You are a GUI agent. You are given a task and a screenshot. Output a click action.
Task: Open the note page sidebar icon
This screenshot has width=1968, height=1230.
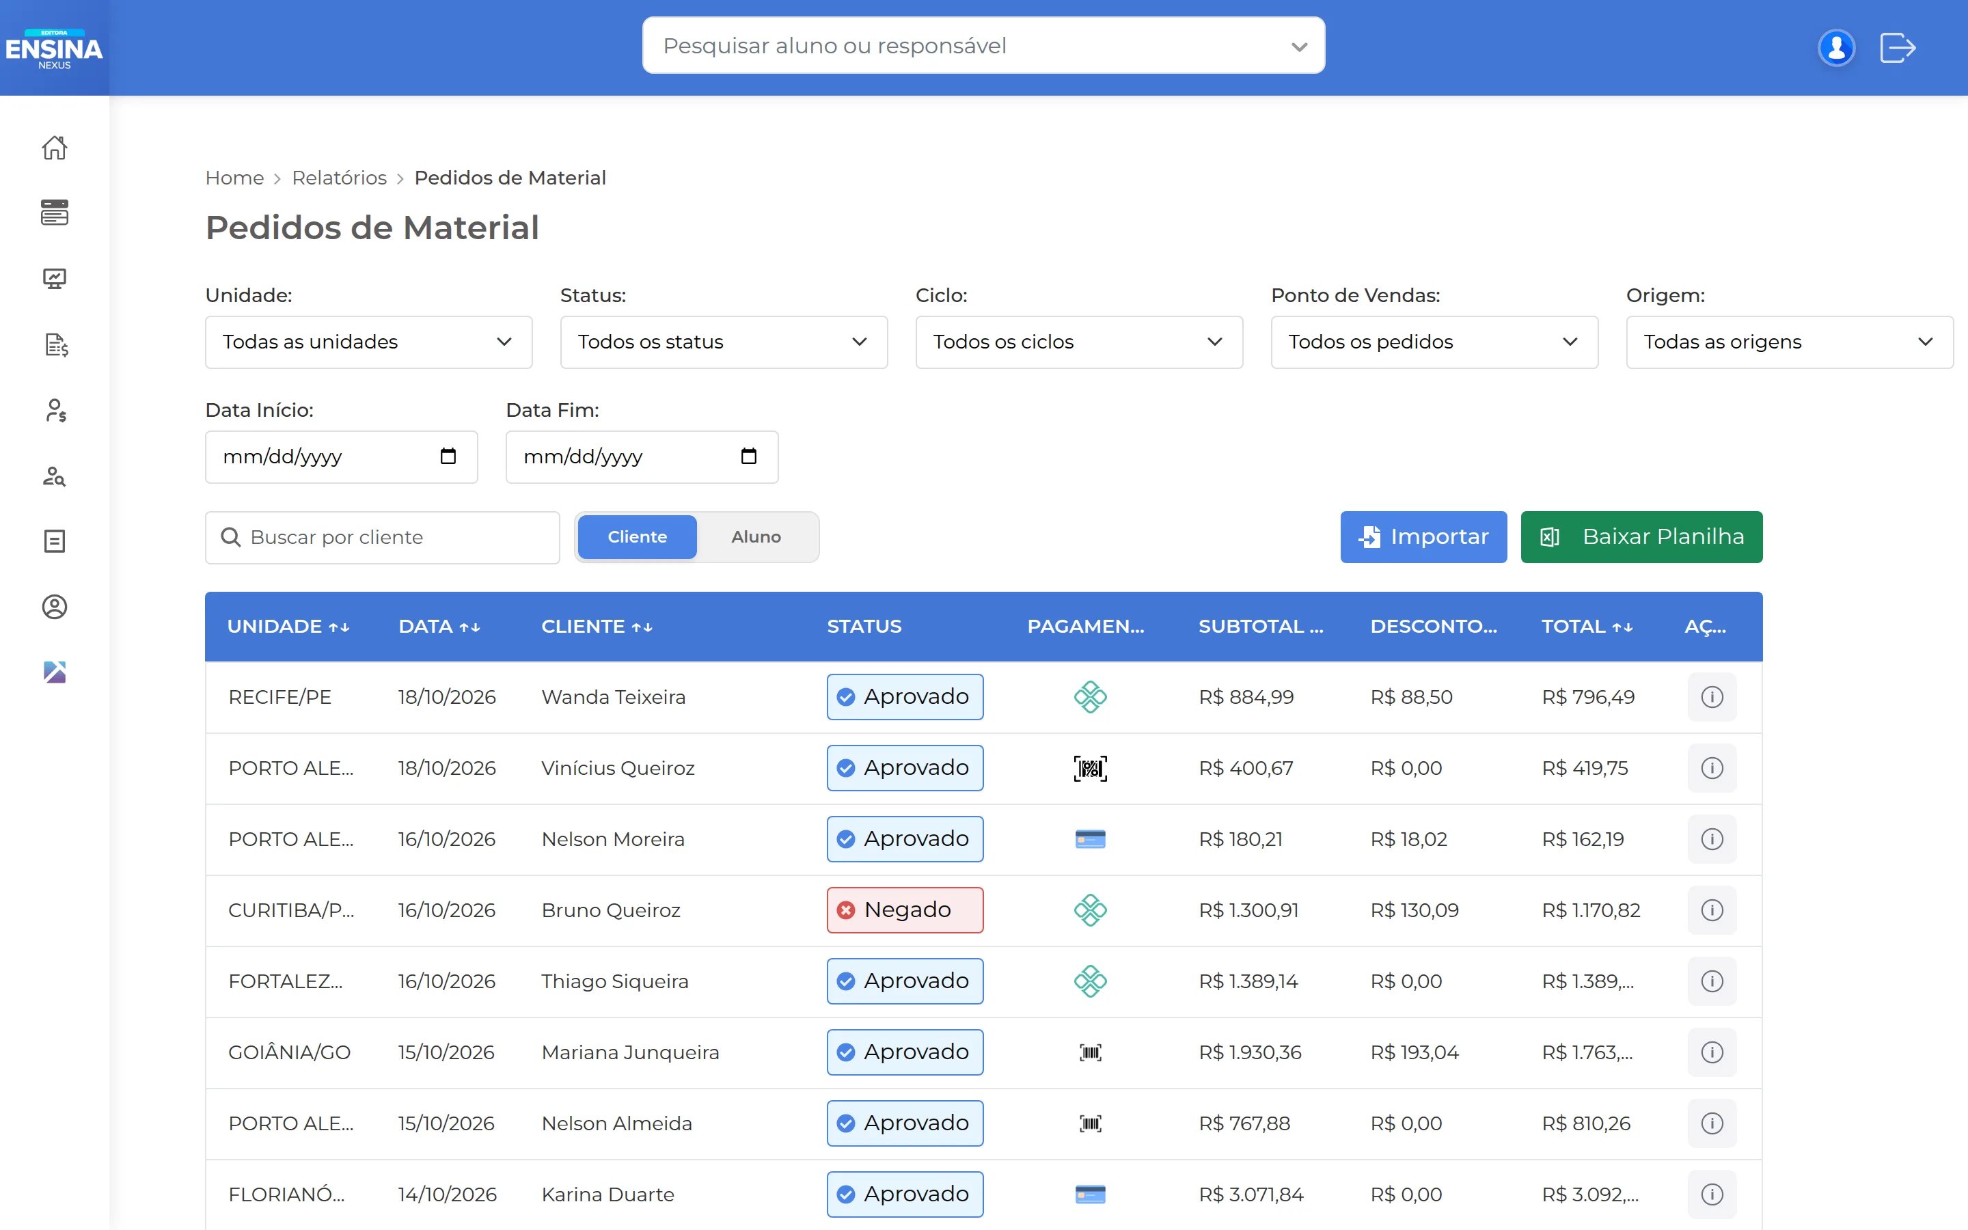55,541
